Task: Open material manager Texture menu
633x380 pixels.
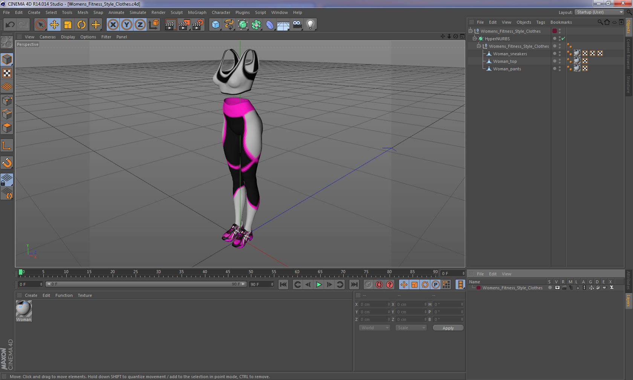Action: 85,295
